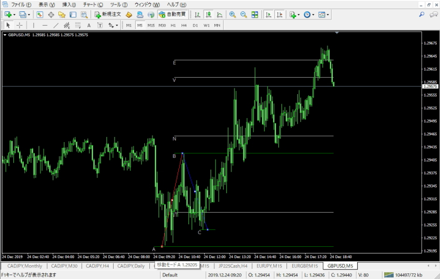
Task: Toggle chart shift from right edge
Action: pyautogui.click(x=279, y=15)
